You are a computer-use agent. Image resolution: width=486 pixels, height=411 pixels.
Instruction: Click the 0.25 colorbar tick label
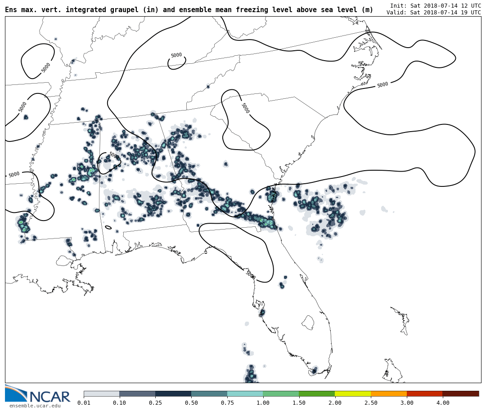coord(155,402)
